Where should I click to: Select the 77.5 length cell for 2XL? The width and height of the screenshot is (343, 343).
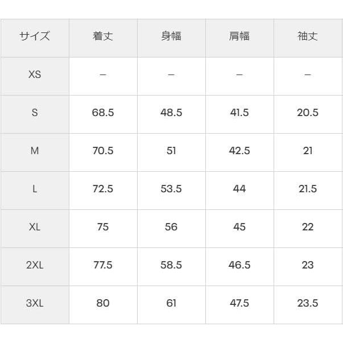pos(103,266)
